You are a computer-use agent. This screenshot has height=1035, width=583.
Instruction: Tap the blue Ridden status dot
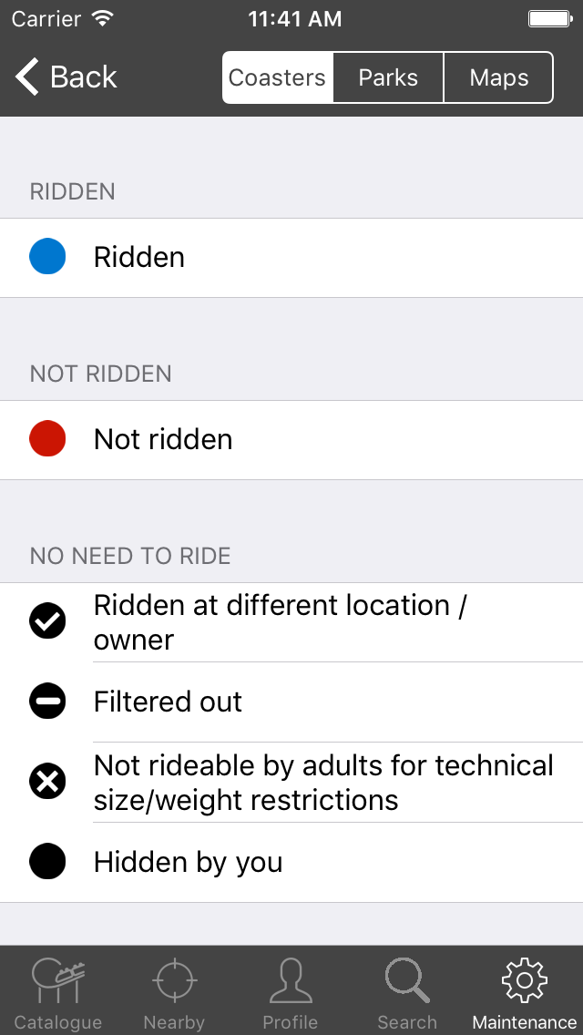pos(47,257)
